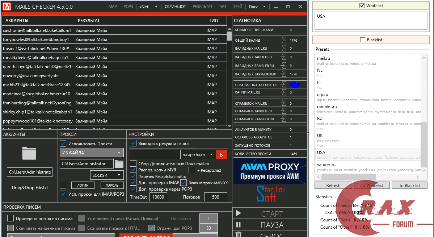The width and height of the screenshot is (434, 237).
Task: Check the Проверять почты на письма box
Action: click(x=11, y=218)
